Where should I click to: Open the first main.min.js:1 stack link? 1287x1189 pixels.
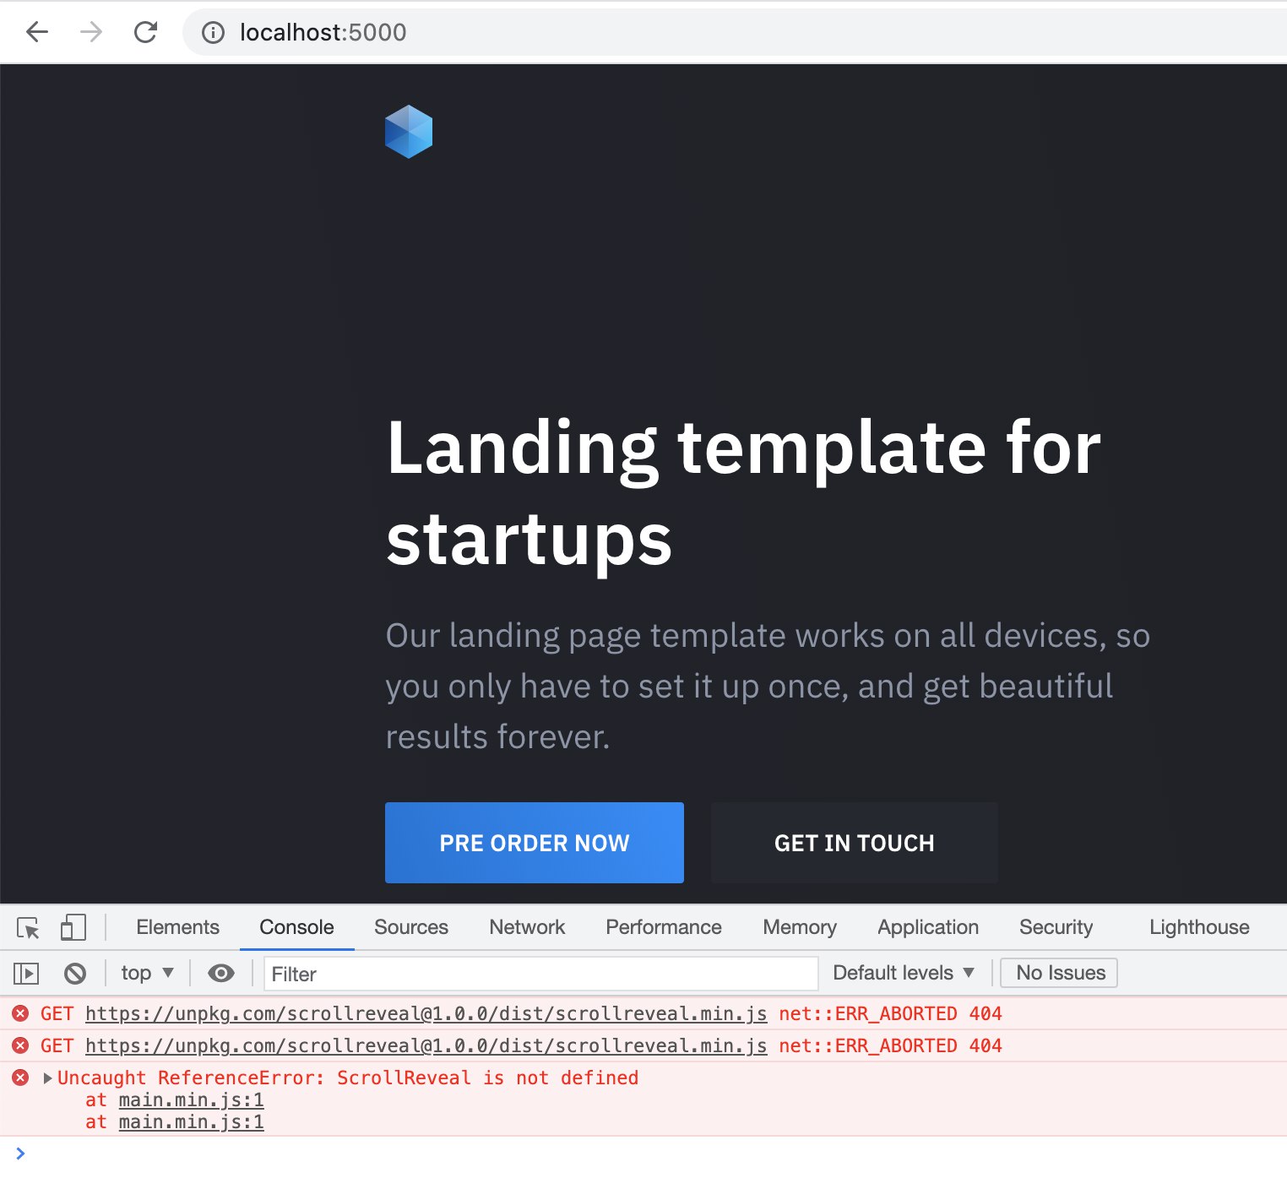191,1099
